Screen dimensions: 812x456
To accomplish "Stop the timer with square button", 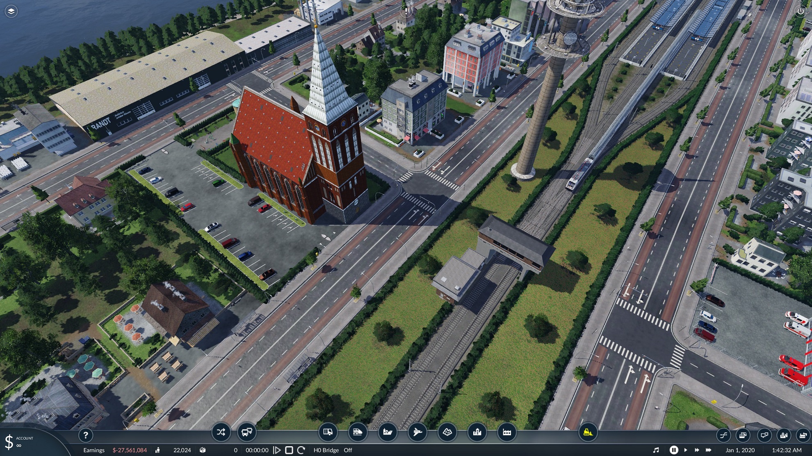I will [x=289, y=450].
